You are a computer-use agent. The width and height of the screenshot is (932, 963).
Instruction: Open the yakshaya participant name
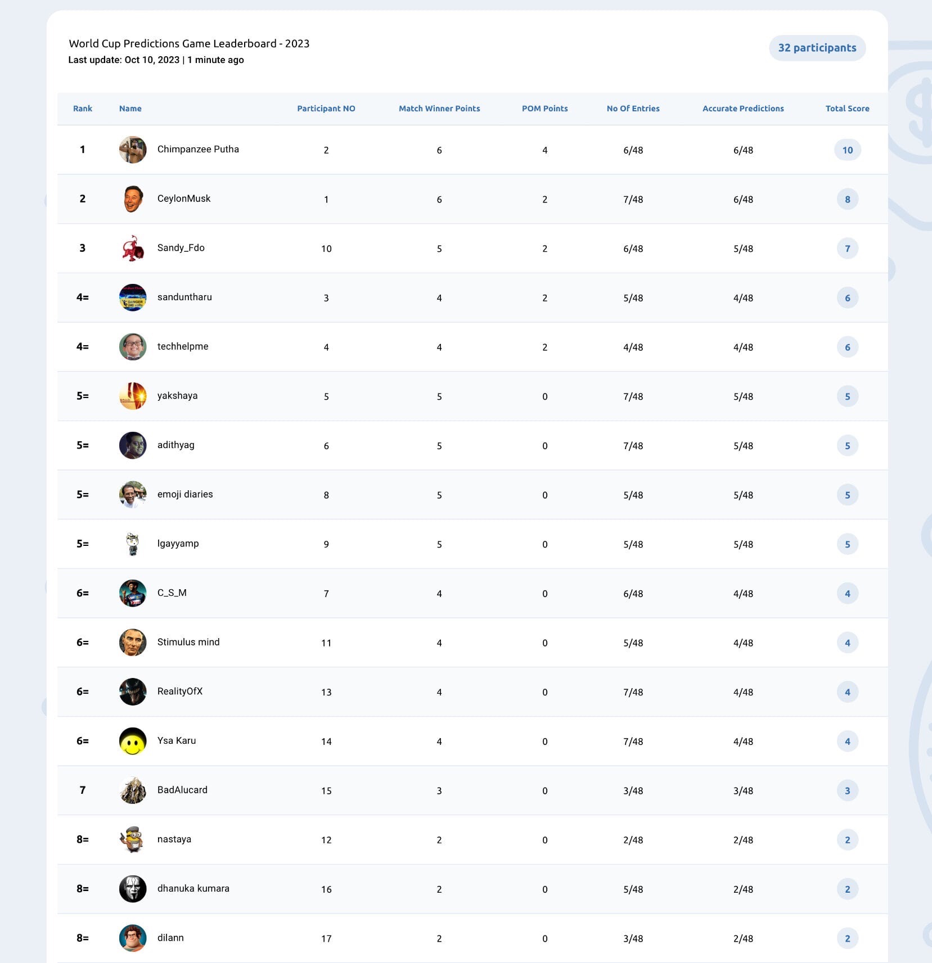pos(178,396)
